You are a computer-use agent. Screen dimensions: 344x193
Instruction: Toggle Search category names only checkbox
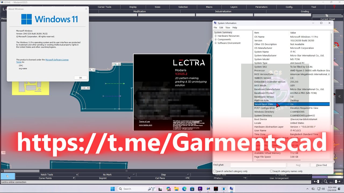[x=271, y=171]
